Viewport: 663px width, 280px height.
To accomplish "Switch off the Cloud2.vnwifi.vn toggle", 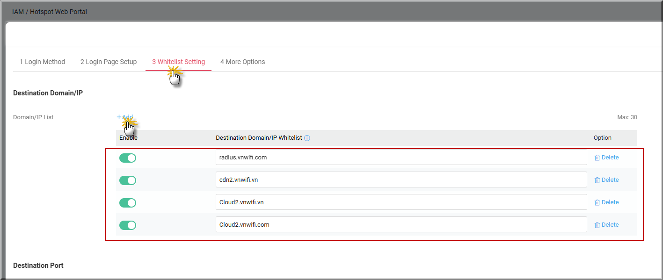I will 128,203.
